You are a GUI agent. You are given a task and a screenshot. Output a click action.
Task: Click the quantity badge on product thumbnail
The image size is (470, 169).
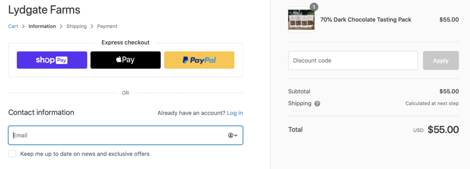314,7
